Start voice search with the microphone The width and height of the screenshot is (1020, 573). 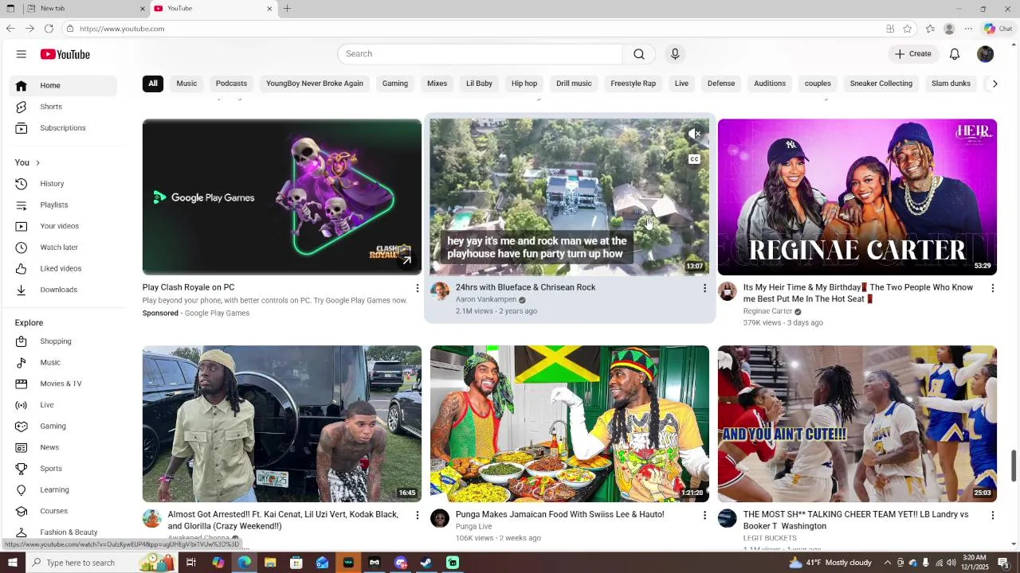675,54
